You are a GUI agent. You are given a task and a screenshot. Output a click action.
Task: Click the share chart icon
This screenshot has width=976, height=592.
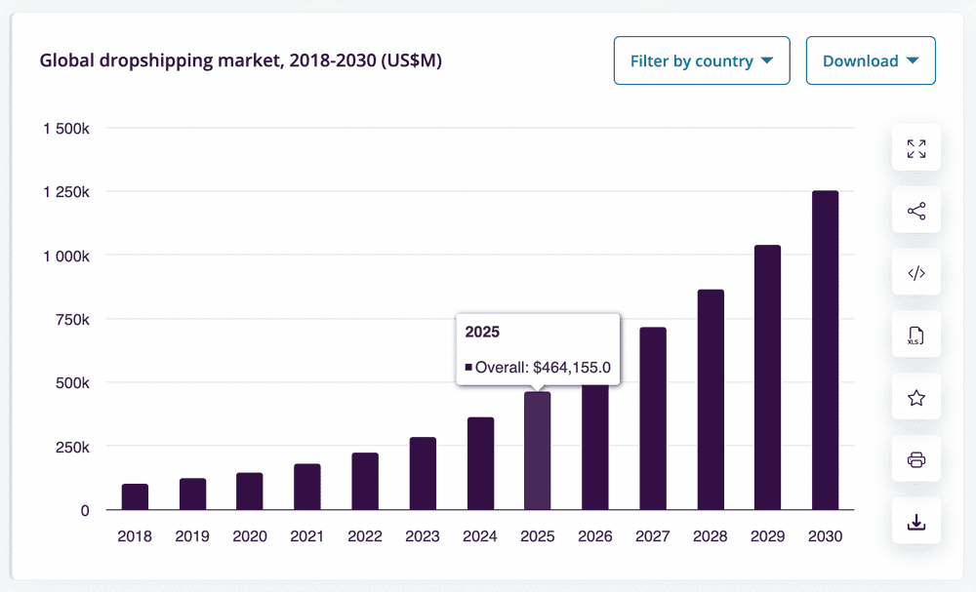[915, 211]
